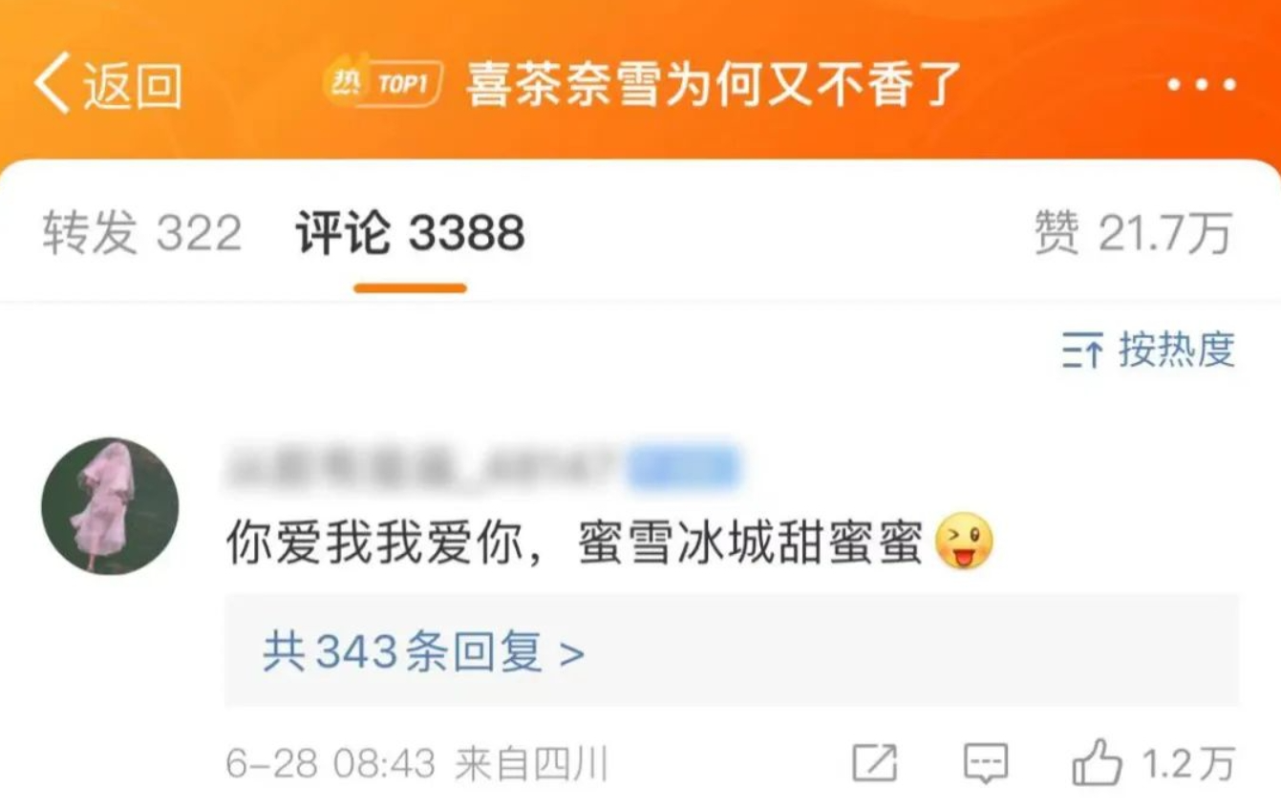Switch to 转发 322 tab
The width and height of the screenshot is (1281, 809).
(x=142, y=234)
